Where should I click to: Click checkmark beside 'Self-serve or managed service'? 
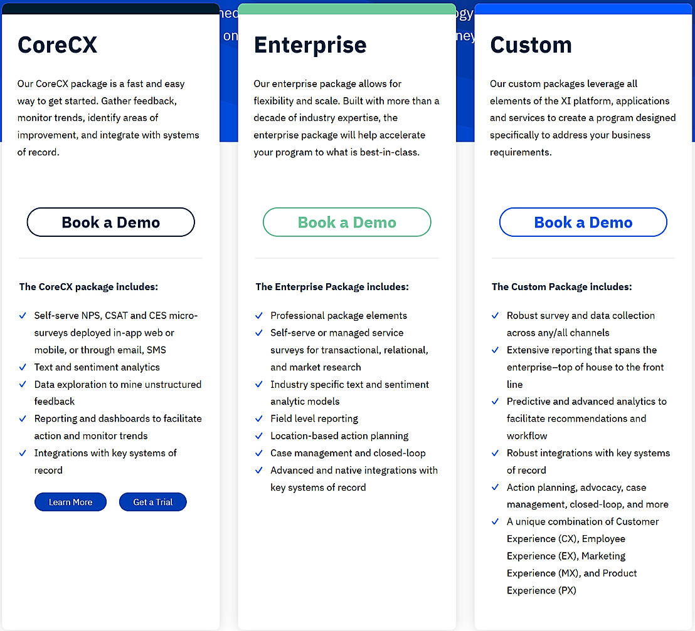[x=259, y=333]
